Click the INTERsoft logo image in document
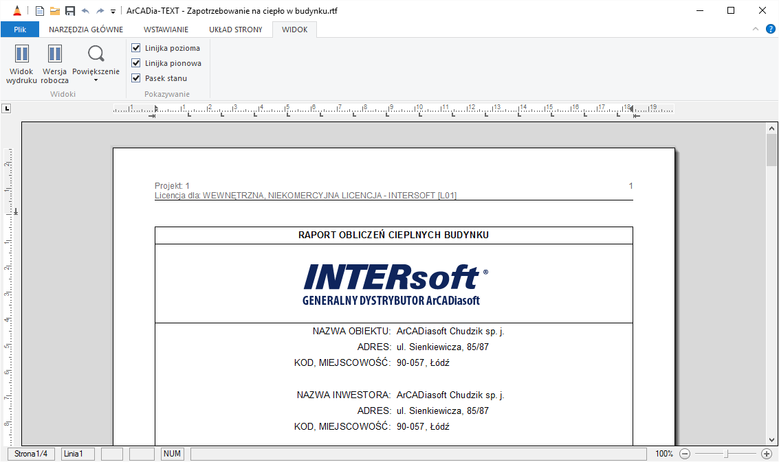The width and height of the screenshot is (779, 462). point(395,284)
